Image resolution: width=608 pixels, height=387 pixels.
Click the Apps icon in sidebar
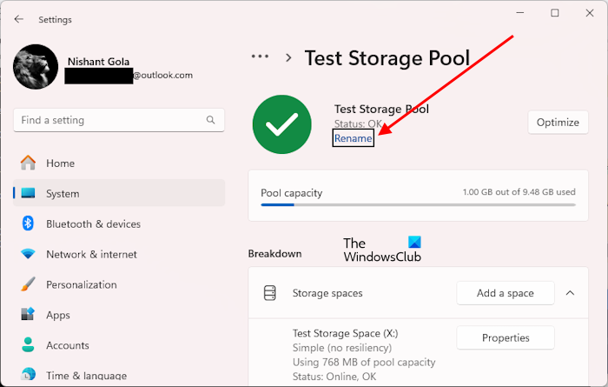pos(28,315)
